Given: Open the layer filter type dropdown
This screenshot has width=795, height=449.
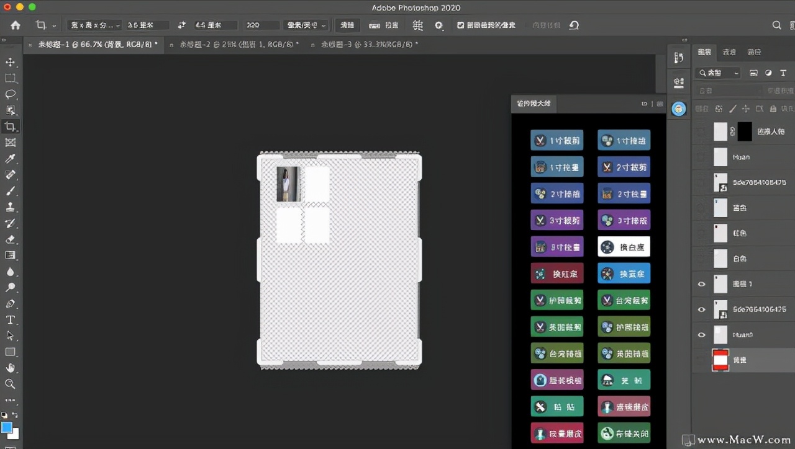Looking at the screenshot, I should 719,73.
